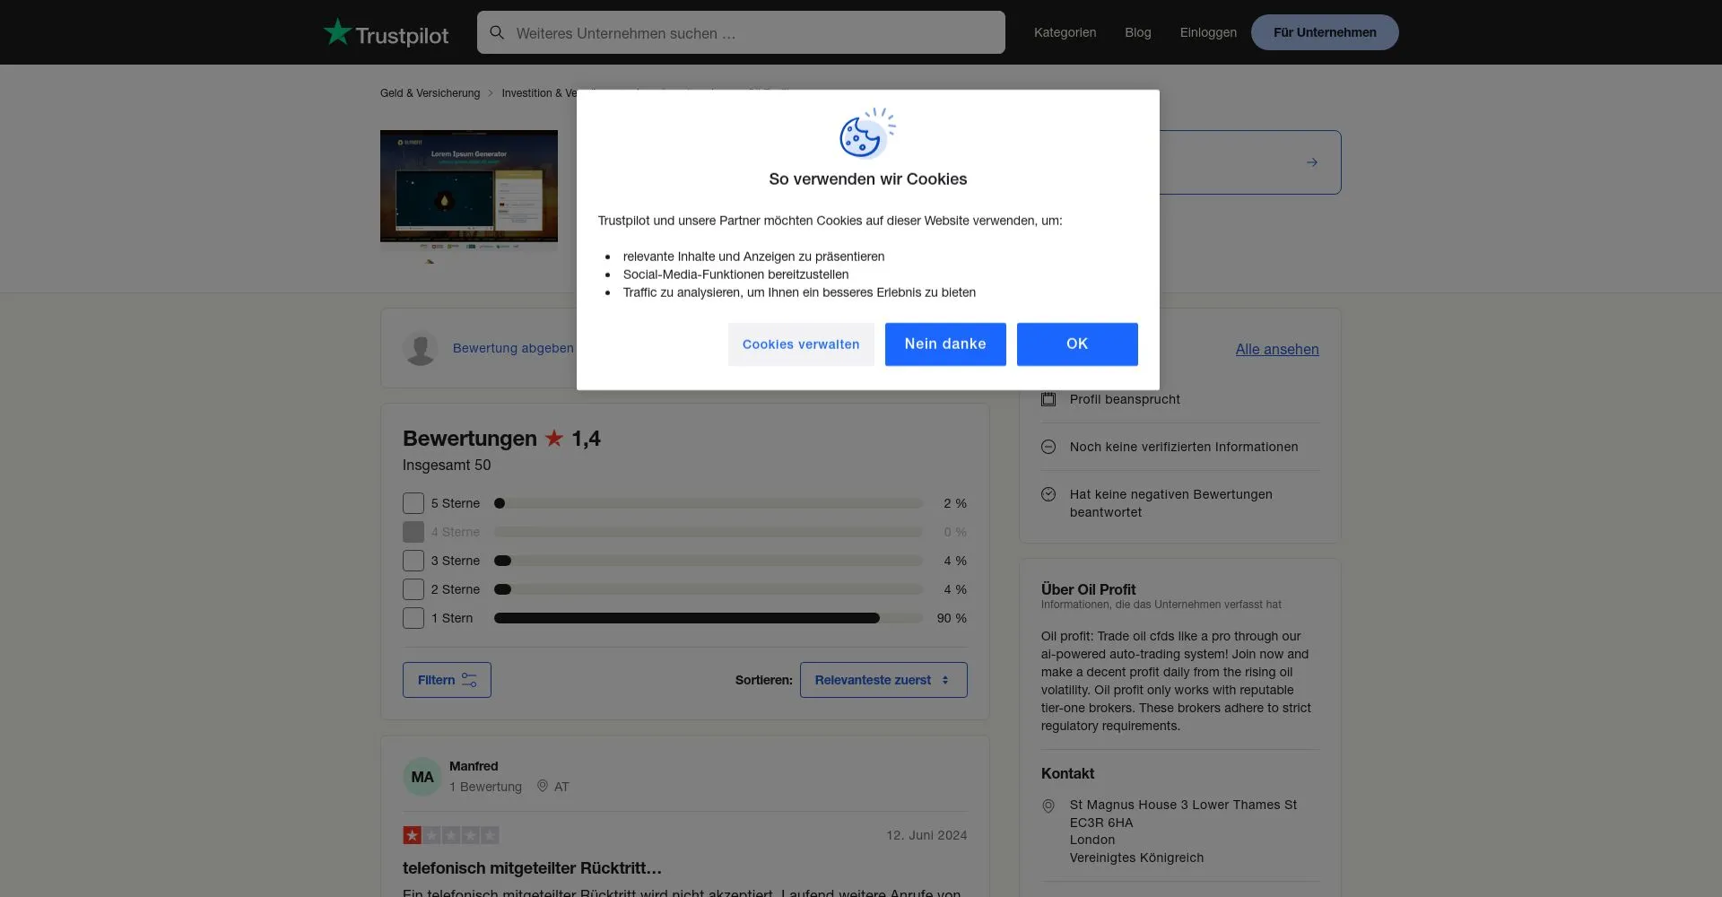Open Kategorien in the top navigation
This screenshot has width=1722, height=897.
tap(1065, 32)
